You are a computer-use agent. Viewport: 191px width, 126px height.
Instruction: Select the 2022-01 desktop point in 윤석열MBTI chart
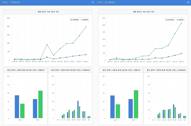point(181,54)
